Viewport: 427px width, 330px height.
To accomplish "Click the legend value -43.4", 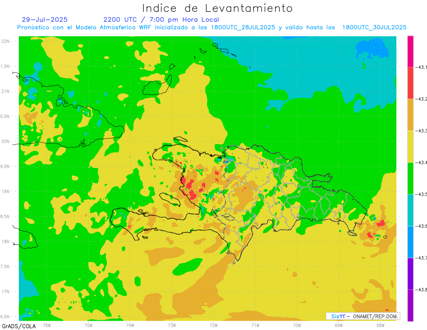I will coord(422,162).
